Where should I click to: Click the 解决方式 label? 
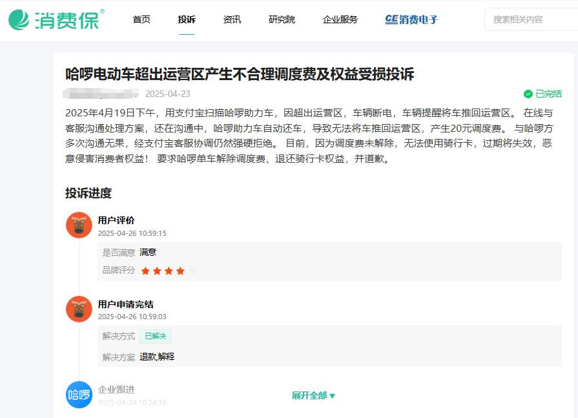tap(119, 336)
